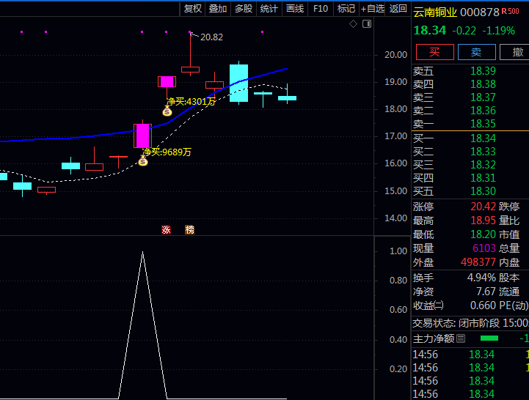Select the 买一 price 18.34
The image size is (529, 400).
pyautogui.click(x=483, y=138)
